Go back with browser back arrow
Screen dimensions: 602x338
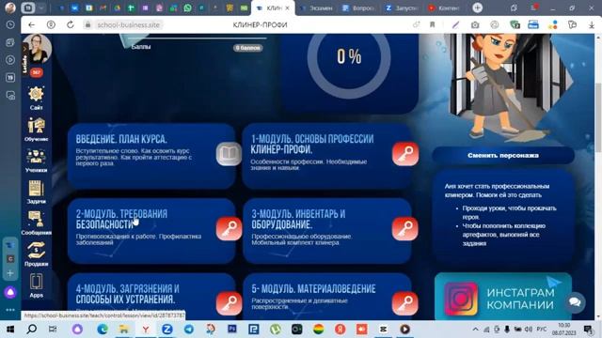31,25
